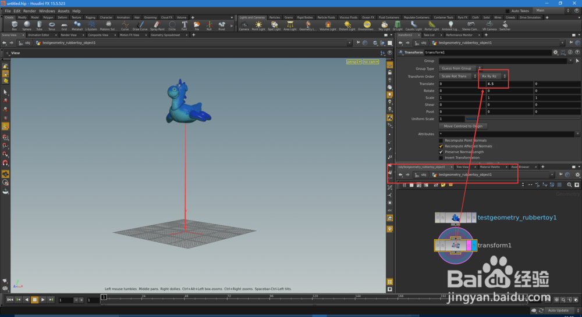Click the obj path button in viewport
This screenshot has height=317, width=582.
click(x=25, y=43)
